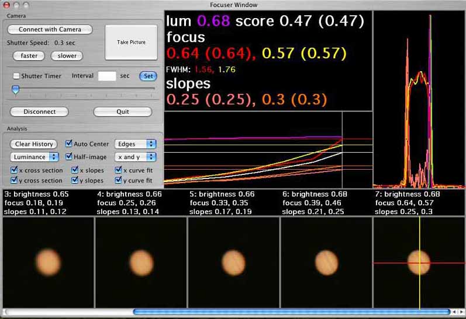466x319 pixels.
Task: Open the Luminance dropdown
Action: 34,157
